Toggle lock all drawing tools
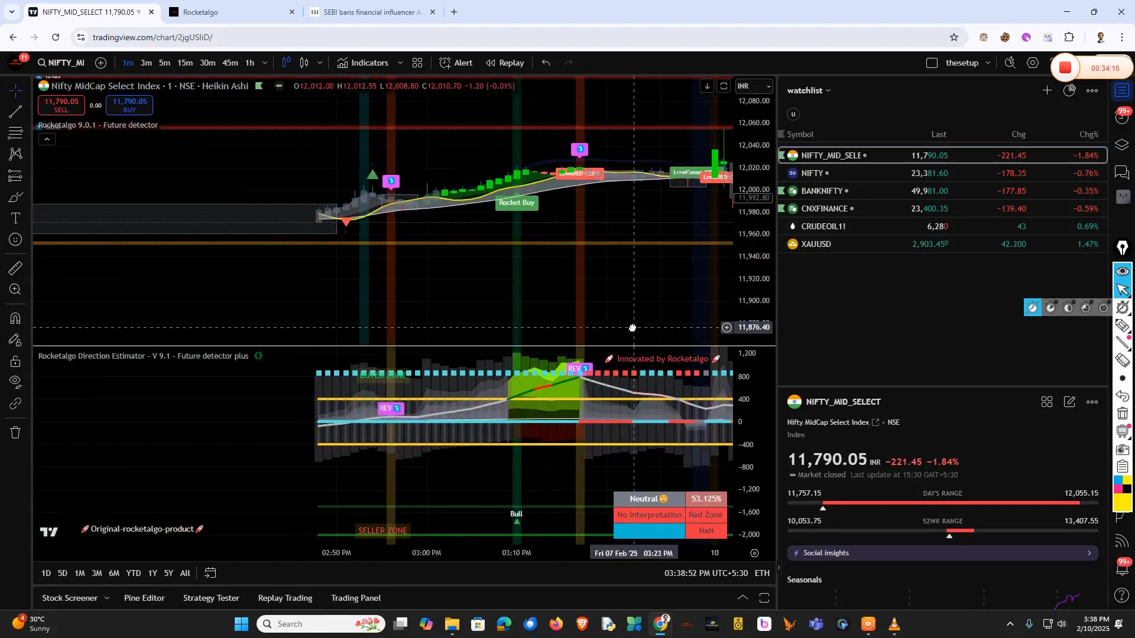The image size is (1135, 638). click(16, 361)
